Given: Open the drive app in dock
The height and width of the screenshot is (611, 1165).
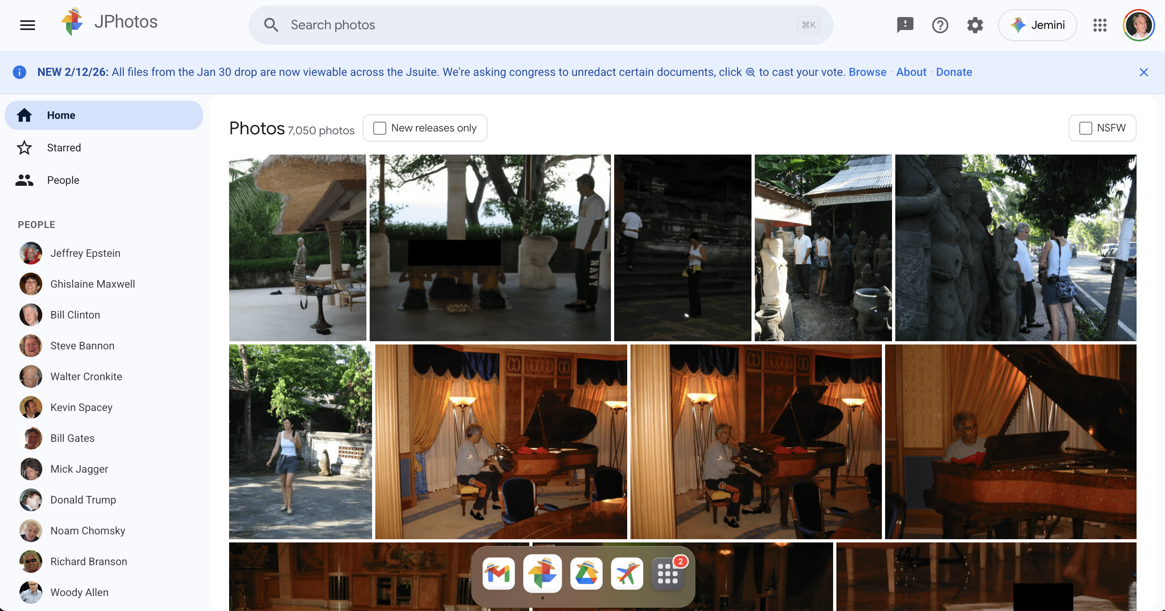Looking at the screenshot, I should click(x=586, y=574).
